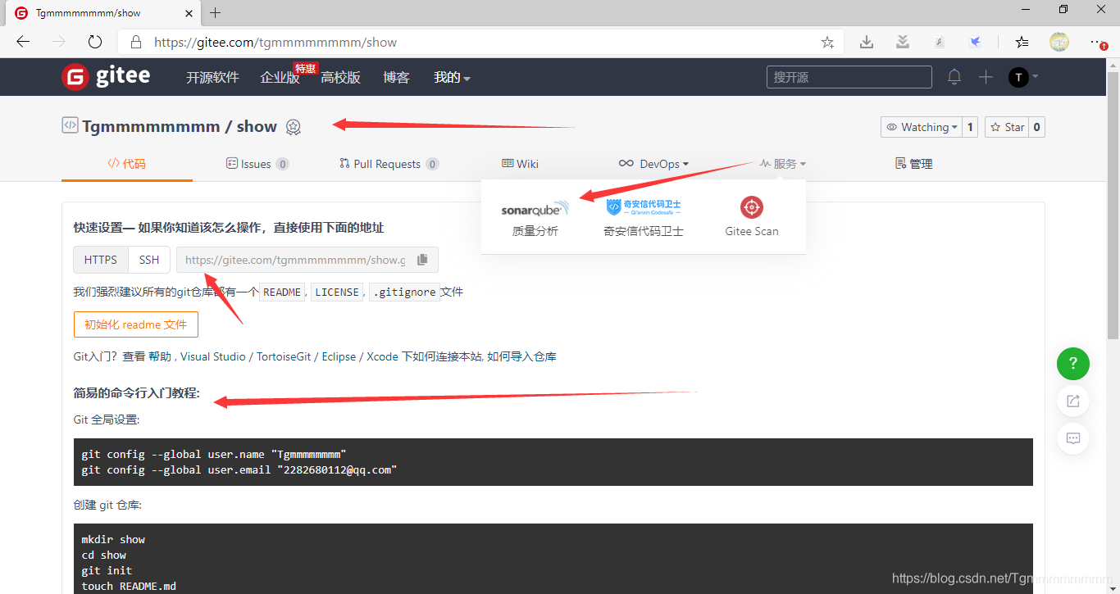Expand the DevOps dropdown menu
The height and width of the screenshot is (594, 1120).
(x=653, y=164)
